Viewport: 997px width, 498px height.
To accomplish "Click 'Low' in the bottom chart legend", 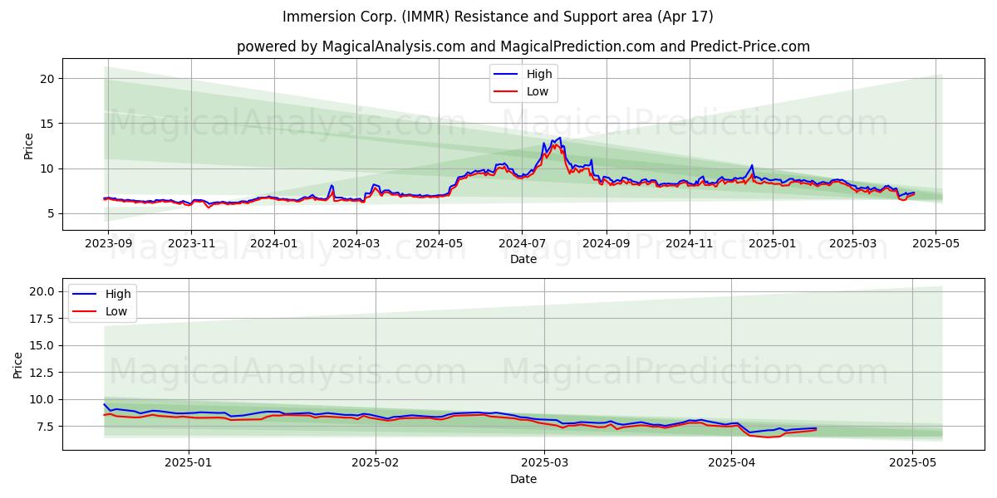I will (116, 312).
